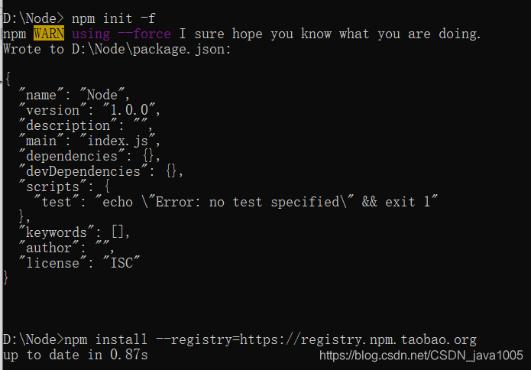Click the 'npm init -f' command text

(x=113, y=18)
